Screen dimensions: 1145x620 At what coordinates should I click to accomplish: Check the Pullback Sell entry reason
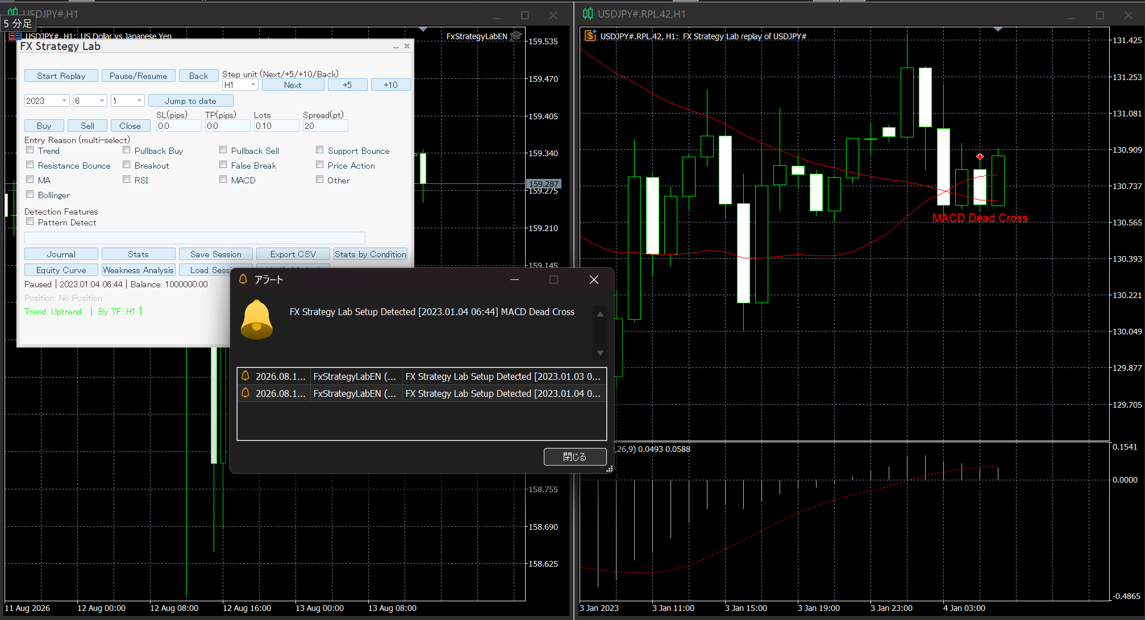click(223, 150)
